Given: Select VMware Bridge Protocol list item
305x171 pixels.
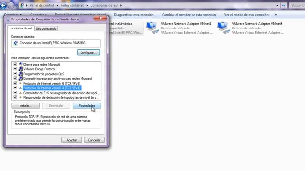Looking at the screenshot, I should coord(39,69).
